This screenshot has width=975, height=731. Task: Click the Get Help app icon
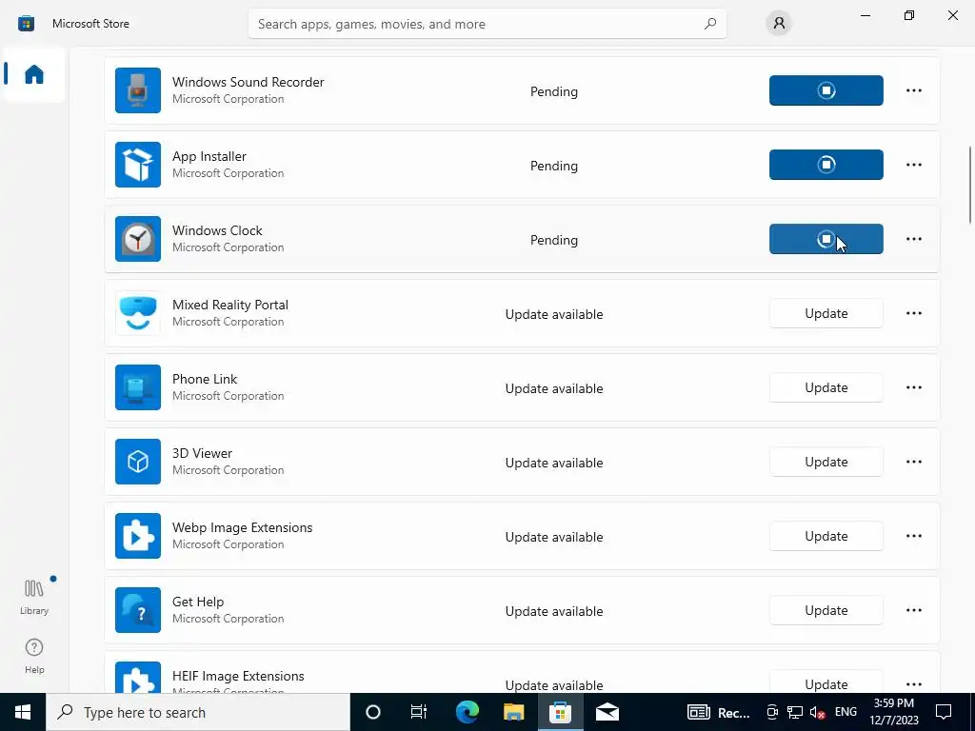[x=138, y=610]
